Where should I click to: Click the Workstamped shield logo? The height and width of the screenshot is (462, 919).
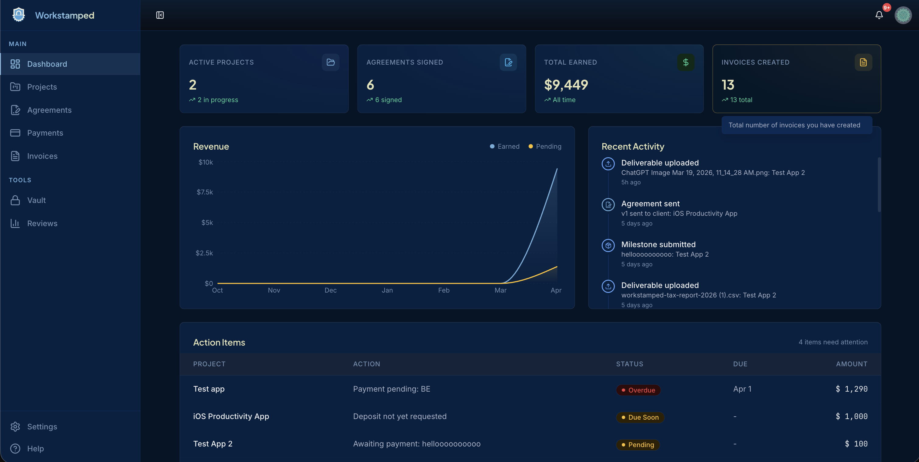pyautogui.click(x=19, y=15)
